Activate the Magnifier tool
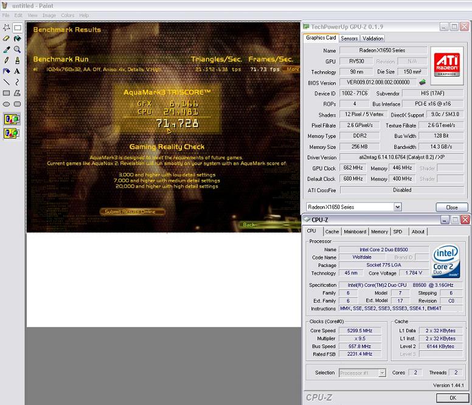Viewport: 472px width, 405px height. coord(18,49)
